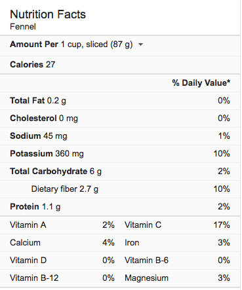Click the Vitamin C 17% value
242x290 pixels.
click(x=222, y=225)
